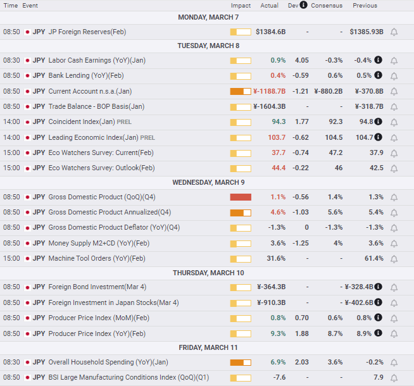Image resolution: width=414 pixels, height=386 pixels.
Task: Set alert bell for Coincident Index
Action: coord(394,122)
